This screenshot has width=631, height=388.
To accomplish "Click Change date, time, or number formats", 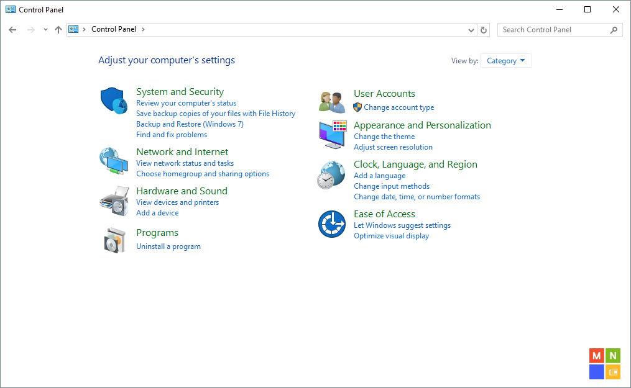I will click(x=417, y=197).
